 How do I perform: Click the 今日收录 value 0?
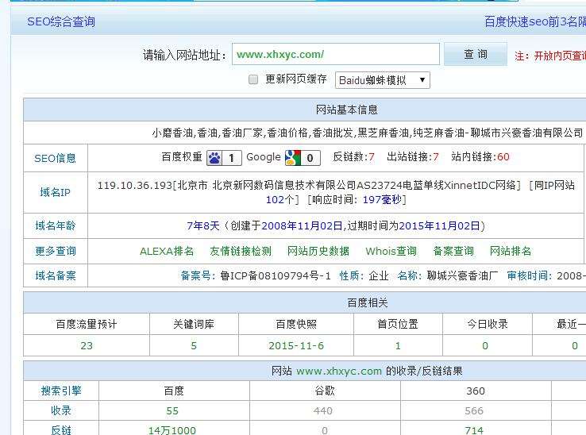click(485, 345)
